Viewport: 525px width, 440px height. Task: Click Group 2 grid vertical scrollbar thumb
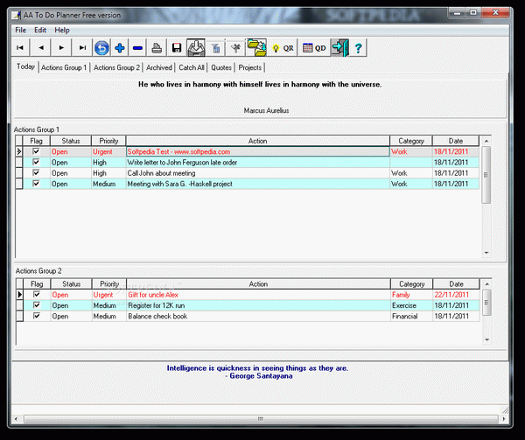(486, 303)
